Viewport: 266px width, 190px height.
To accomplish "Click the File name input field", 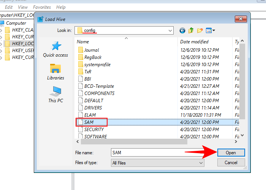I will (x=152, y=152).
